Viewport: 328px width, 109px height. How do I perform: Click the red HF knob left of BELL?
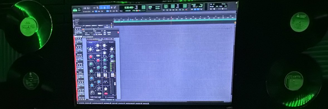[x=91, y=57]
